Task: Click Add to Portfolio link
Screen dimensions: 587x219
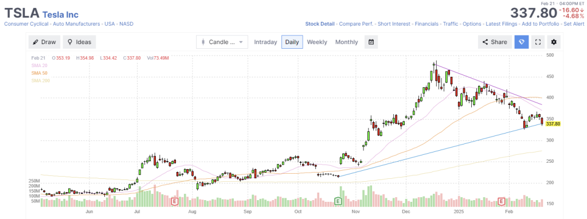Action: click(x=540, y=24)
